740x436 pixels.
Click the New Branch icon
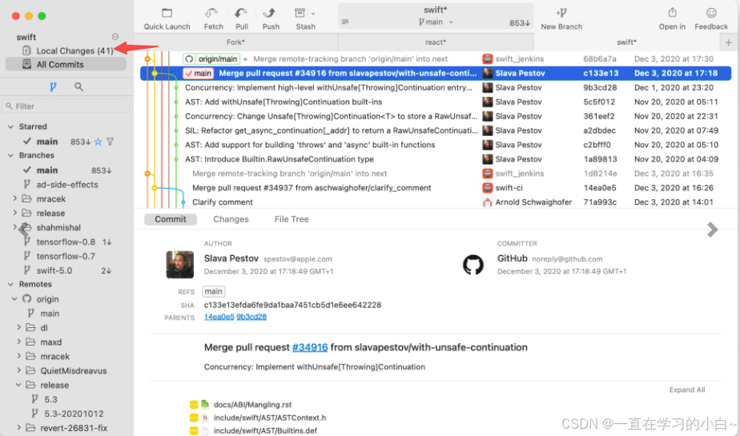pos(561,13)
